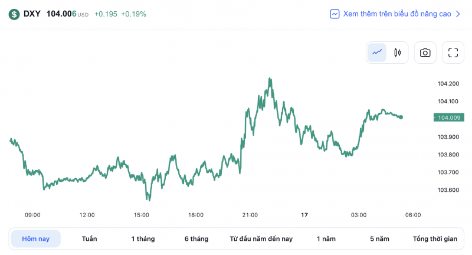Select the 'Hôm nay' time range

35,238
